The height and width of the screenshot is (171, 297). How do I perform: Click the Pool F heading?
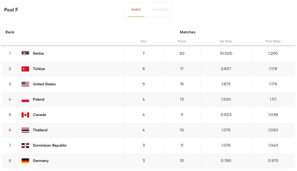11,10
